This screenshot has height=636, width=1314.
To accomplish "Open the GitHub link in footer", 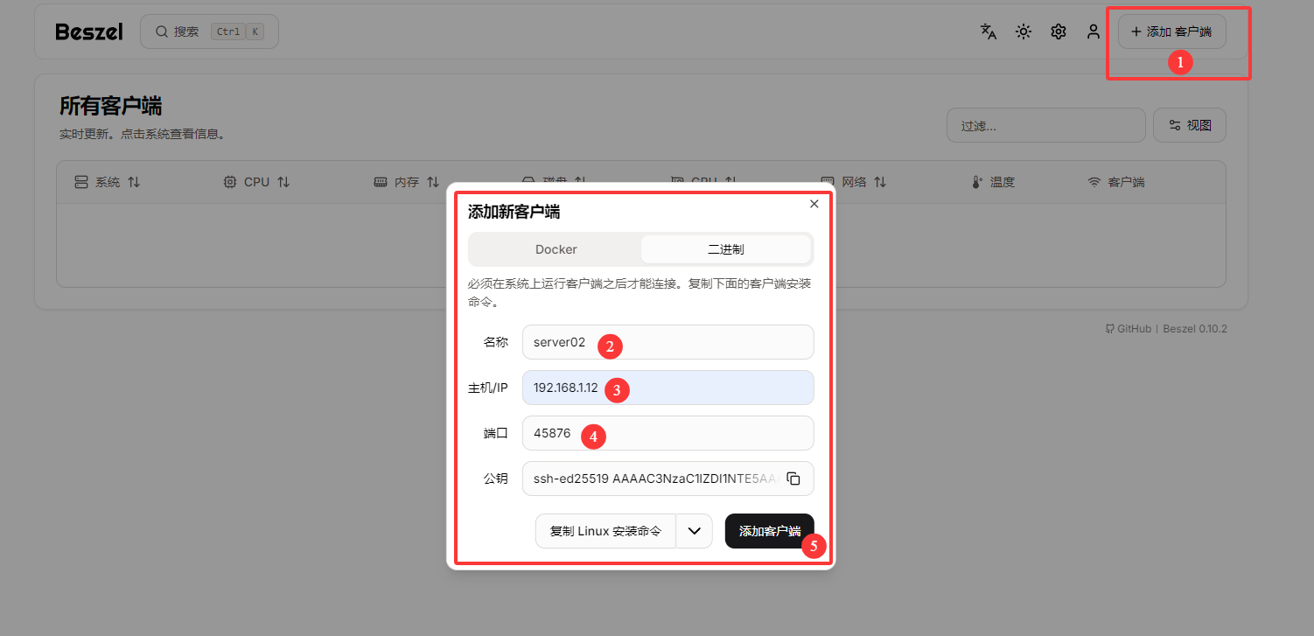I will point(1129,329).
